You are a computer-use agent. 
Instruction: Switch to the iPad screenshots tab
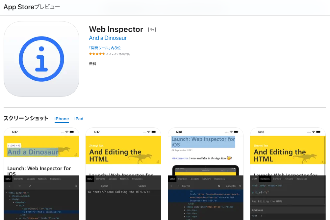(x=79, y=119)
